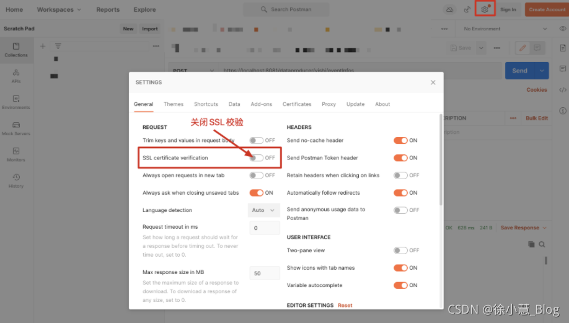Open APIs in the sidebar

pyautogui.click(x=16, y=76)
